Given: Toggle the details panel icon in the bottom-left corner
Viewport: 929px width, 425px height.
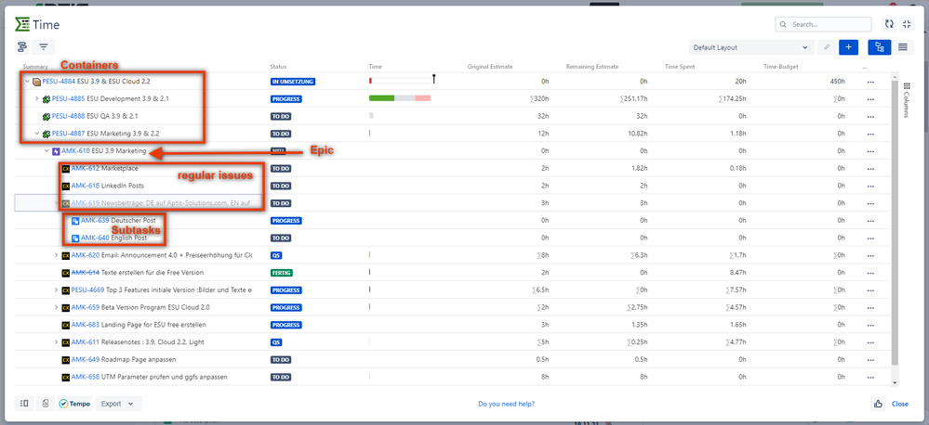Looking at the screenshot, I should point(24,403).
